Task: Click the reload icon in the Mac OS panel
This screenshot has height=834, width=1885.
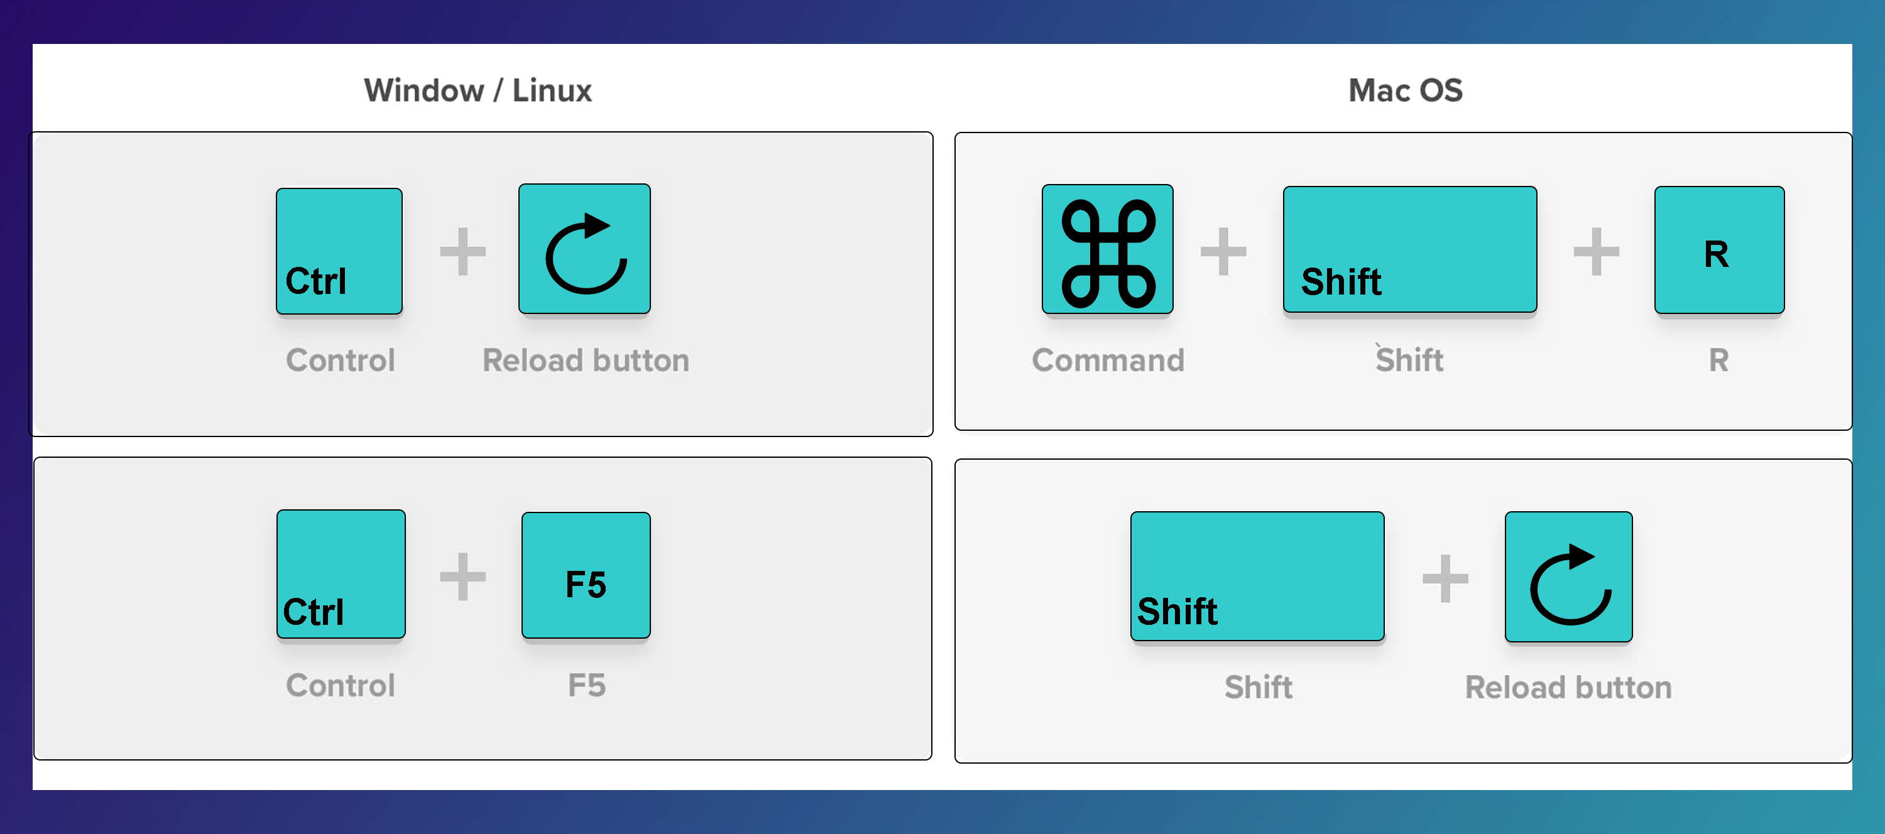Action: coord(1568,577)
